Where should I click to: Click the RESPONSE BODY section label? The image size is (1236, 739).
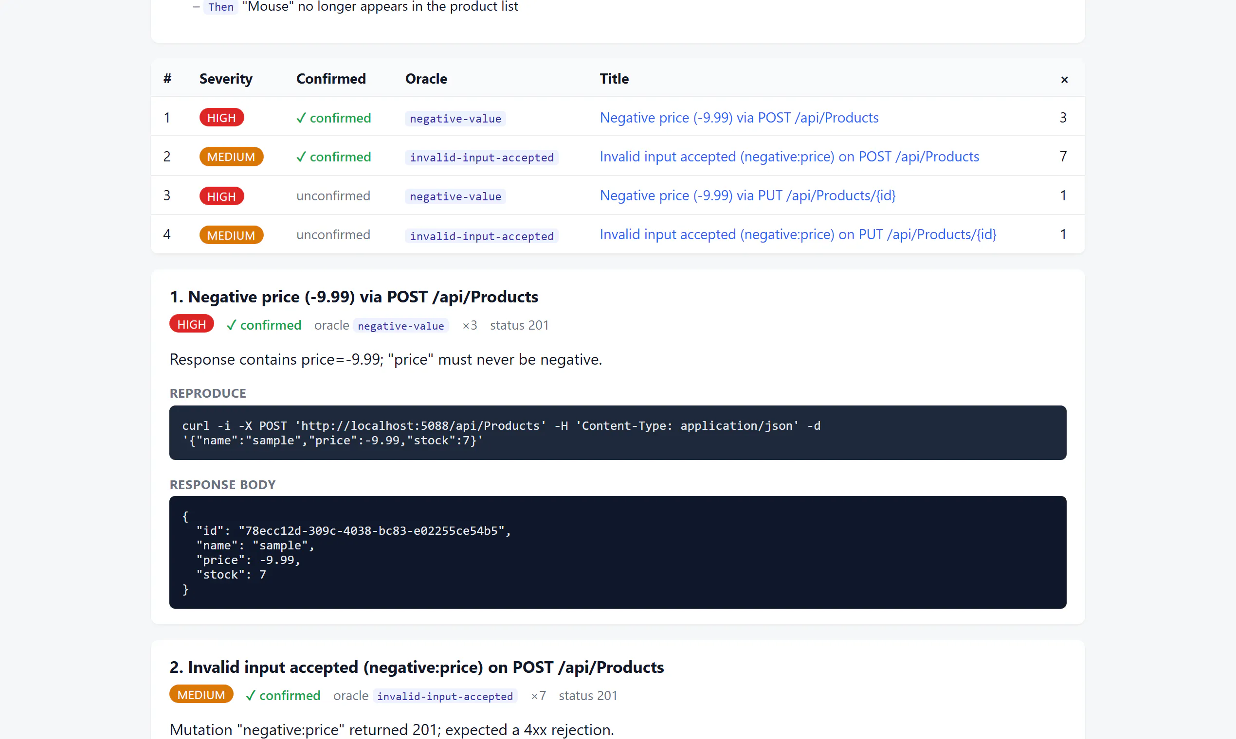[222, 485]
